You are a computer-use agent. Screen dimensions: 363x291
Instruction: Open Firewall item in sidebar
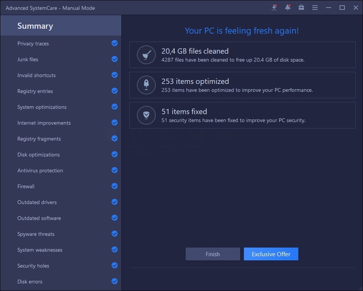point(61,186)
